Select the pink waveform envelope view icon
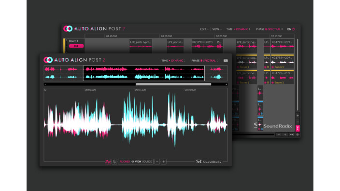 coord(108,162)
